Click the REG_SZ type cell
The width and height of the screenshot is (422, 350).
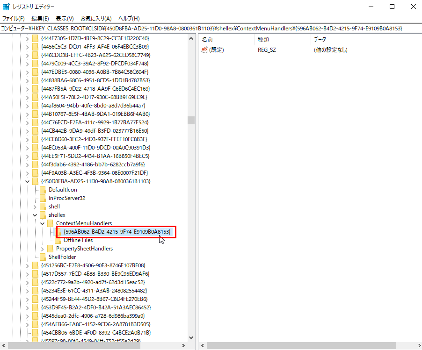click(267, 50)
